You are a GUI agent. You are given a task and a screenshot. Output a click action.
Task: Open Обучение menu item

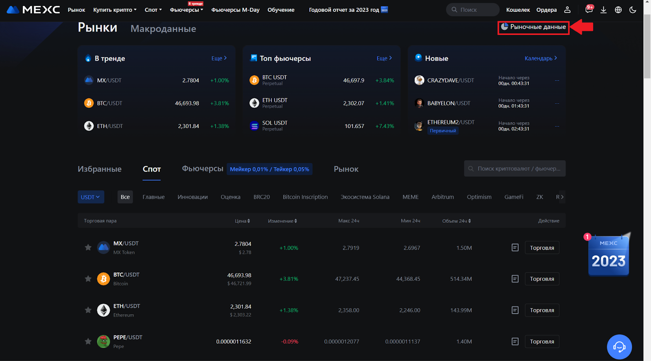click(x=281, y=10)
